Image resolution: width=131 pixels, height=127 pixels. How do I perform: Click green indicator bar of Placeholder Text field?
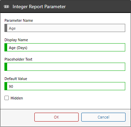(6, 67)
